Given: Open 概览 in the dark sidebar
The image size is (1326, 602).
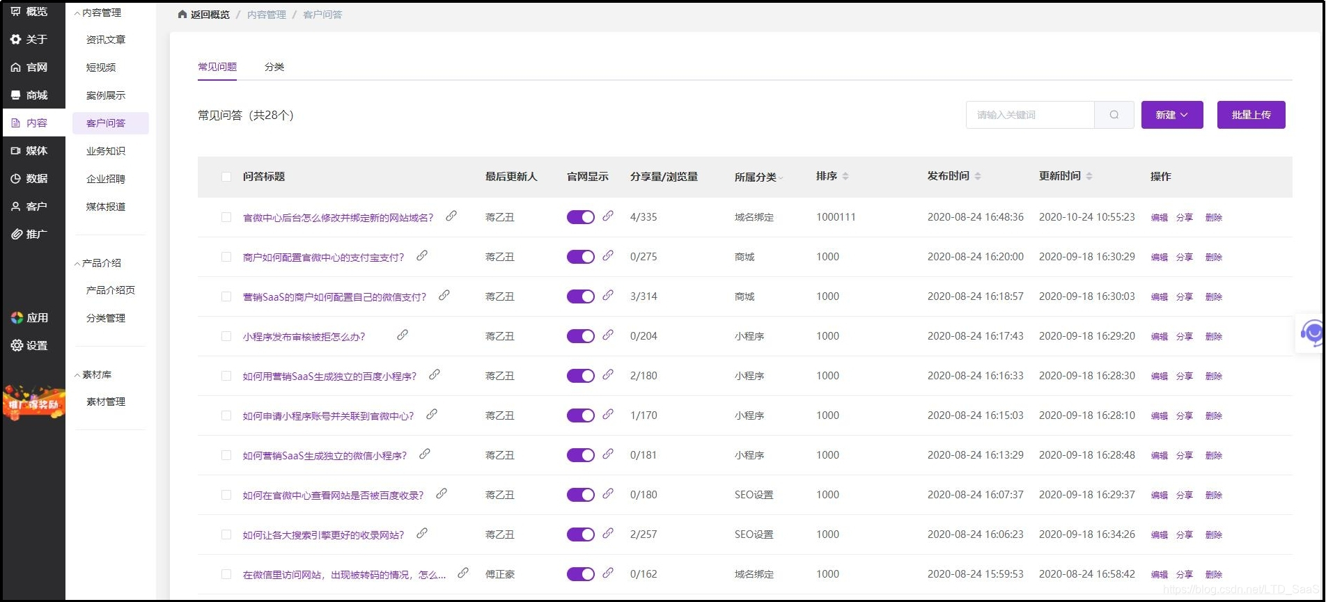Looking at the screenshot, I should point(29,12).
